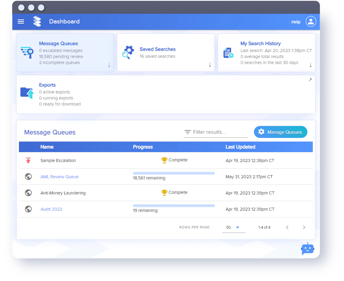Click Sample Escalation's 'Apr 19, 2023 12:38pm CT'
Image resolution: width=344 pixels, height=281 pixels.
click(x=250, y=160)
